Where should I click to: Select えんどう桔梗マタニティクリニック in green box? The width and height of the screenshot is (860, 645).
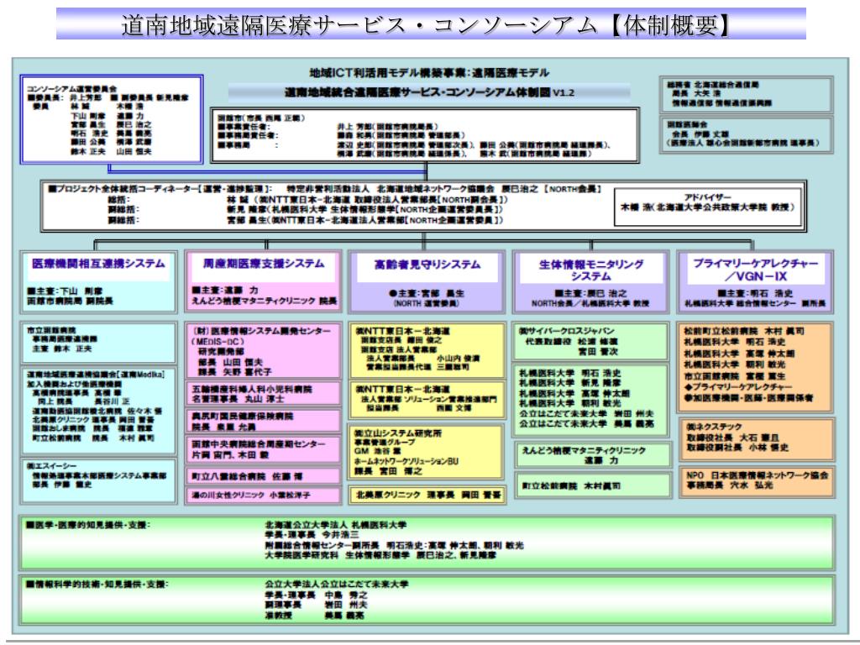(x=584, y=450)
